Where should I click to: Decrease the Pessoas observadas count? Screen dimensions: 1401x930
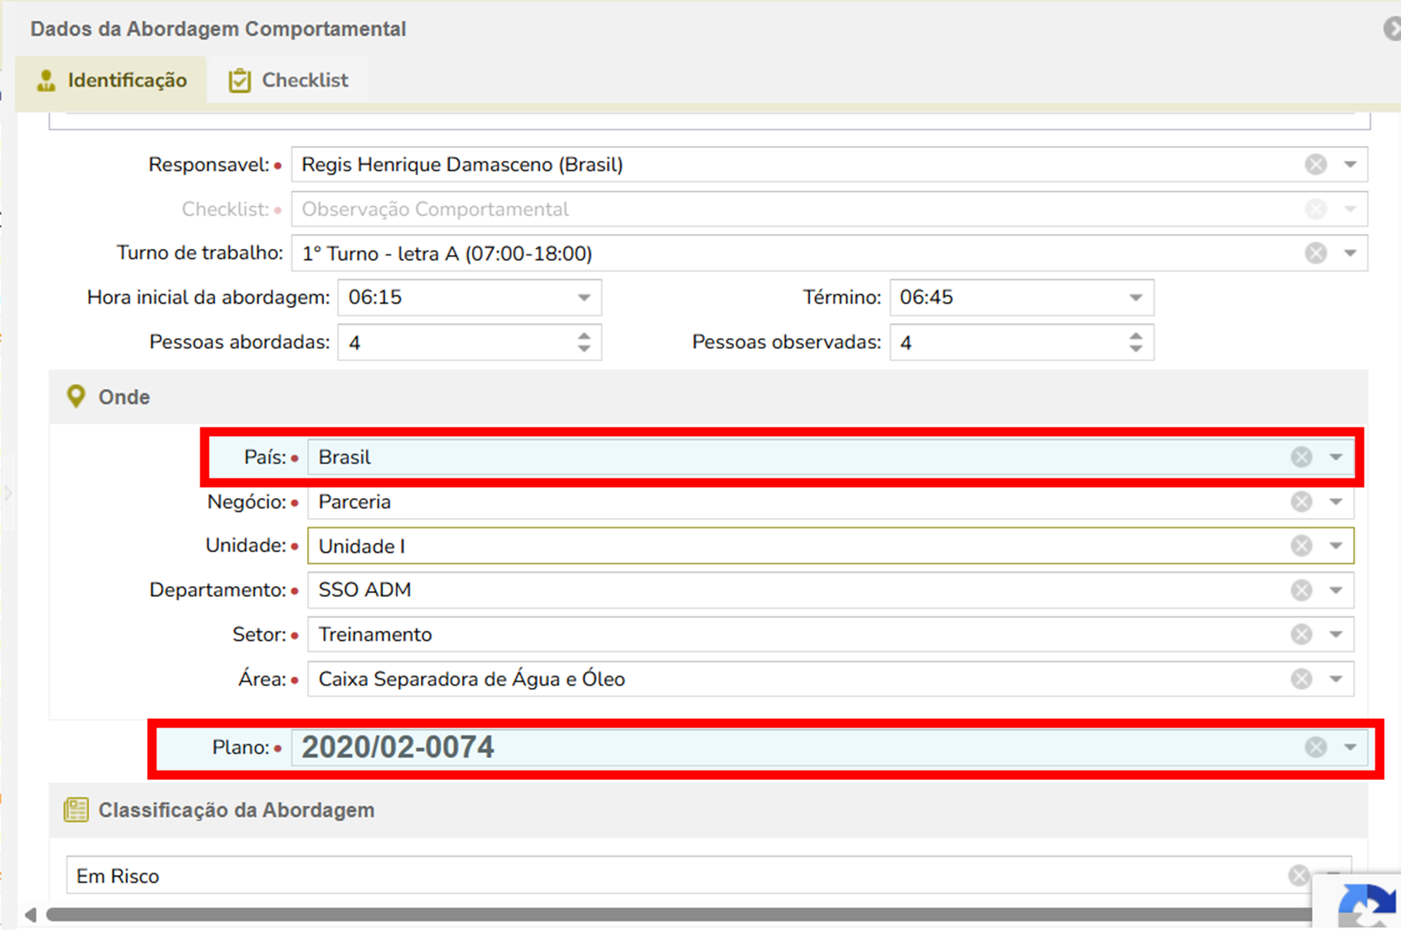[x=1136, y=349]
